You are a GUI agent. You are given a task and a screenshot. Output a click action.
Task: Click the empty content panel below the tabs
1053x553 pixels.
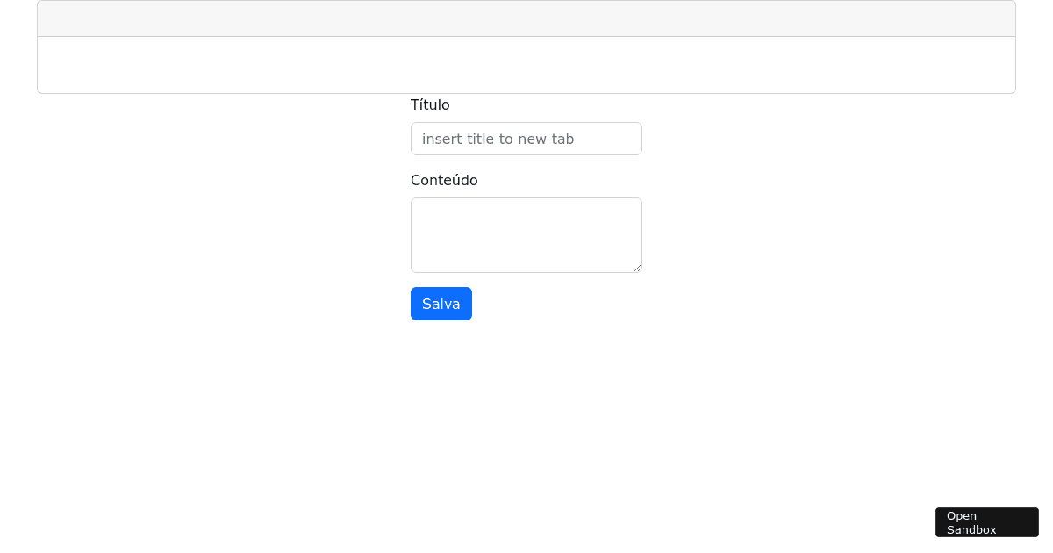tap(526, 64)
